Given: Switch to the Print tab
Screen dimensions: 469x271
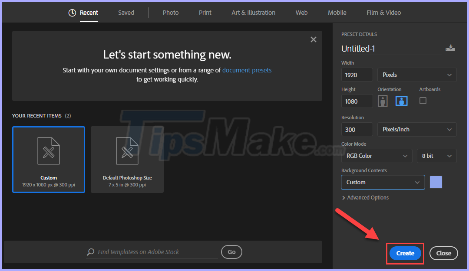Looking at the screenshot, I should (x=205, y=13).
